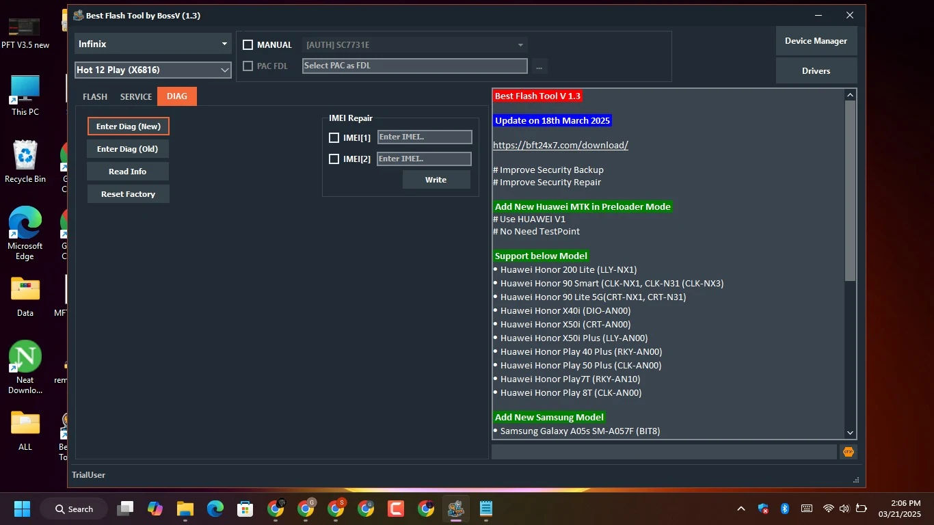This screenshot has width=934, height=525.
Task: Click the Reset Factory button
Action: pyautogui.click(x=128, y=194)
